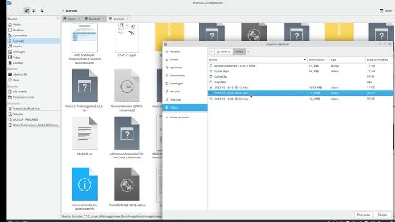Viewport: 395px width, 222px height.
Task: Sort files by Dimensione column
Action: 318,60
